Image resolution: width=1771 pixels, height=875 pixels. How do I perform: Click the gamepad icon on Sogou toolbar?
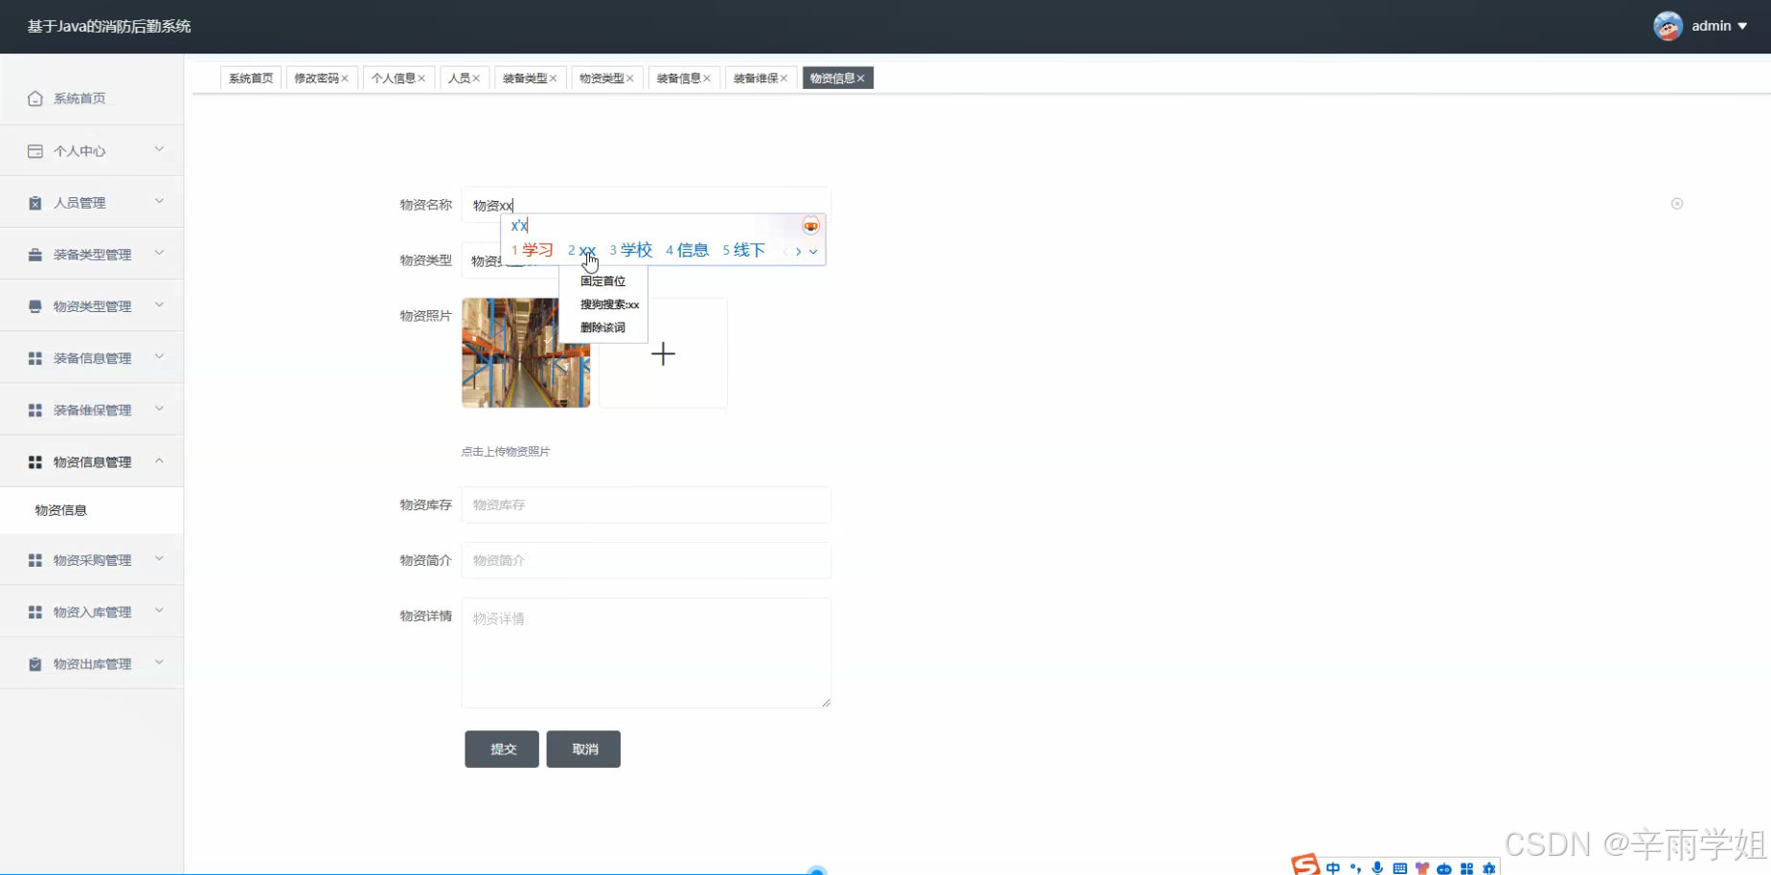1444,867
